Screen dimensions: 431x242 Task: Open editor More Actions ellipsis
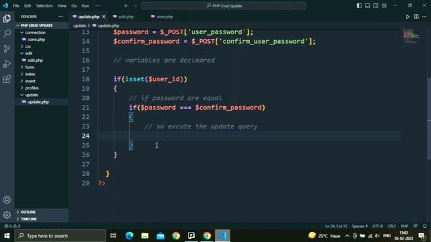[x=424, y=17]
